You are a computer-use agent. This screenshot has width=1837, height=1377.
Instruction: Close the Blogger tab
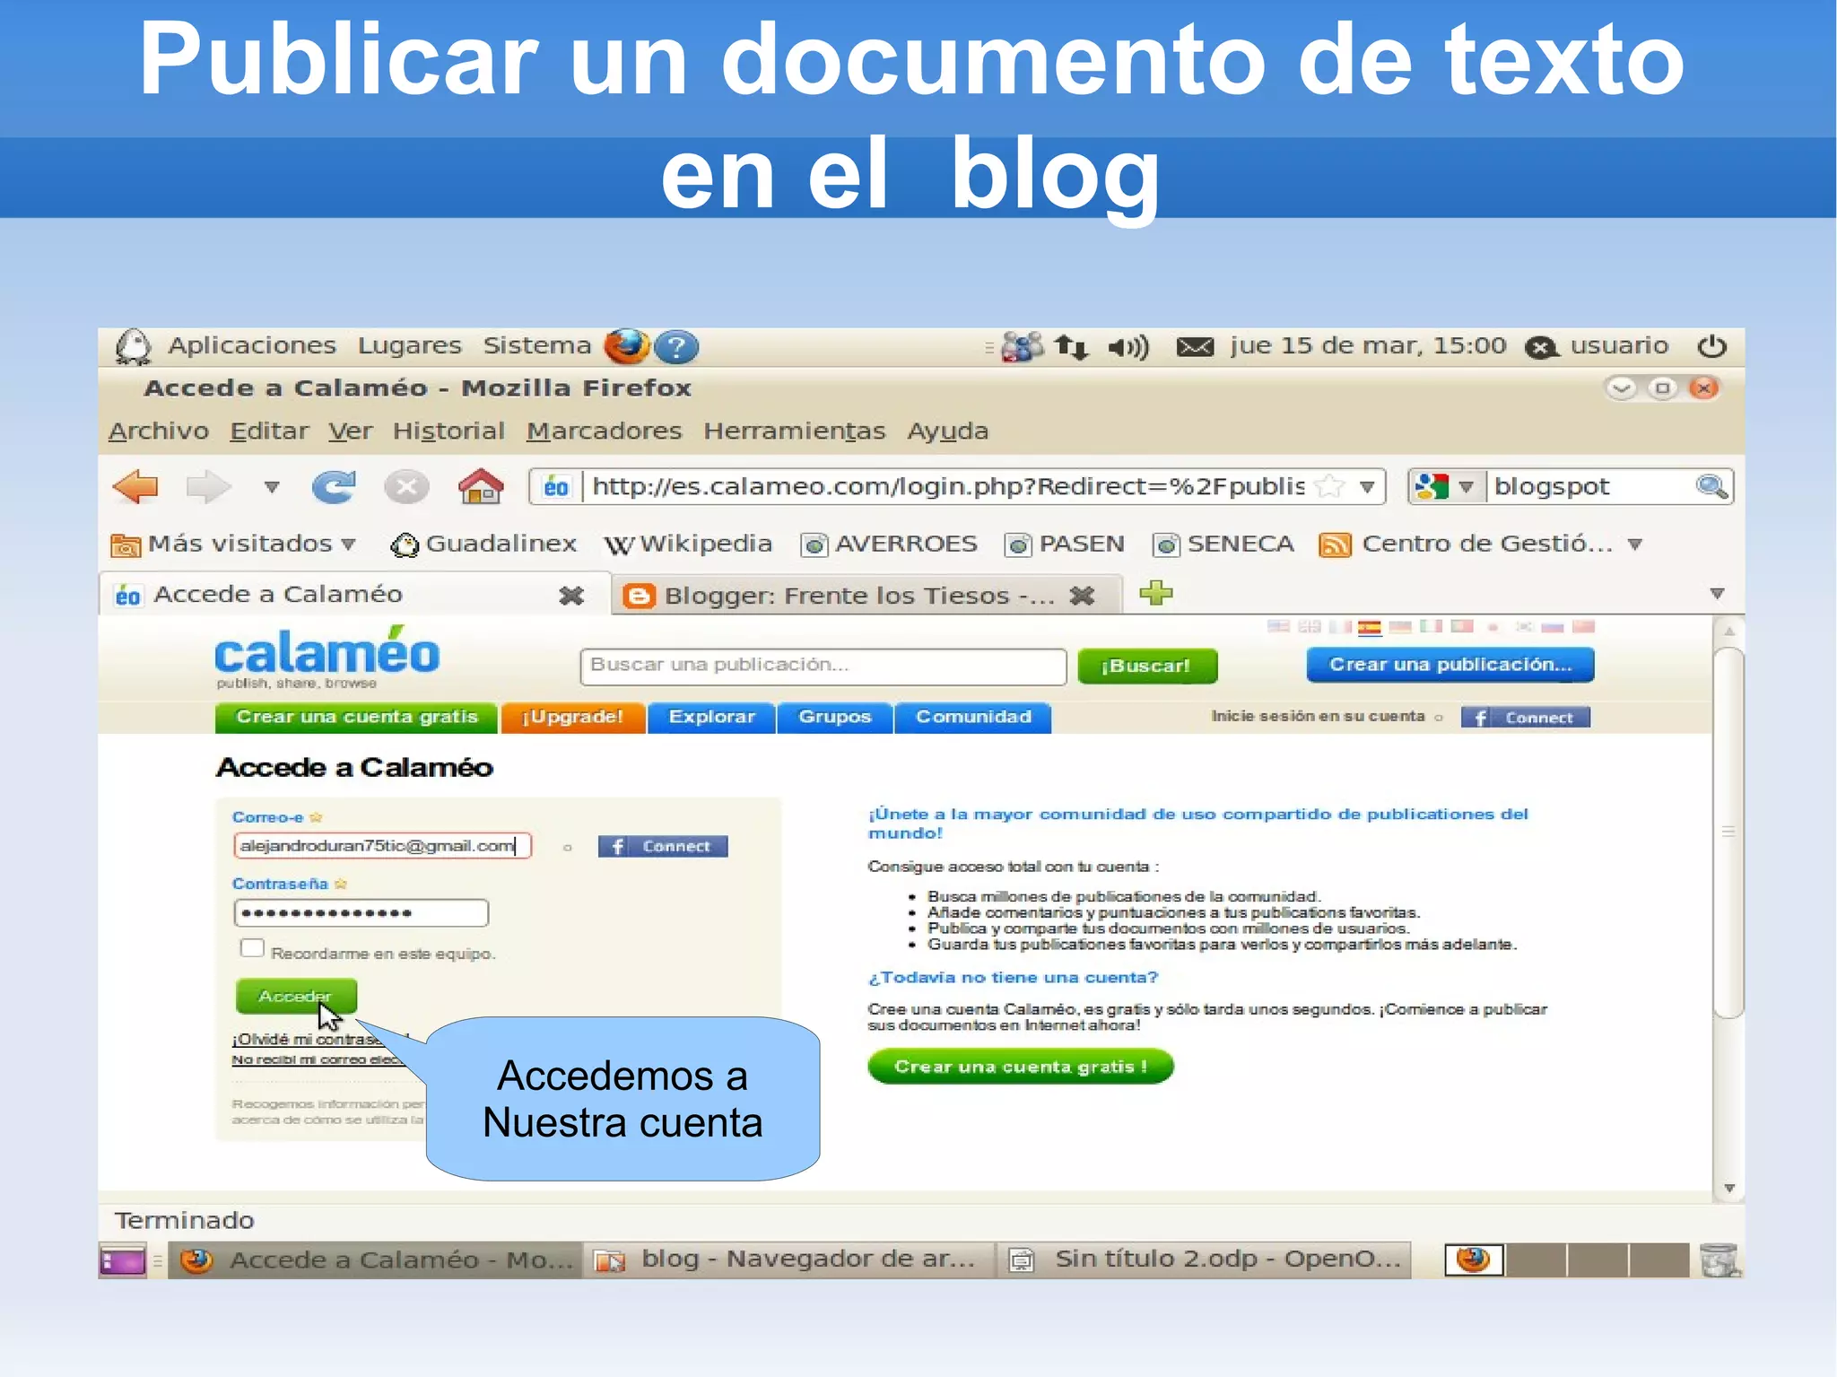pyautogui.click(x=1083, y=596)
